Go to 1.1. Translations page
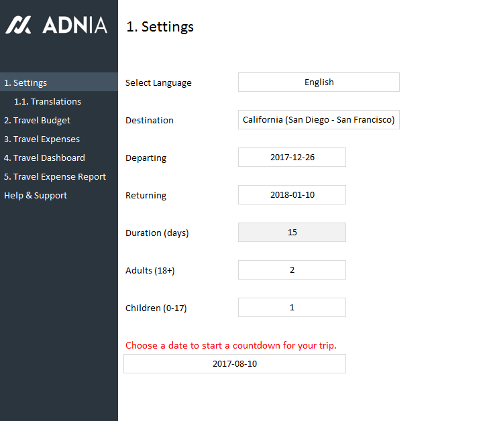The width and height of the screenshot is (493, 421). pos(48,102)
